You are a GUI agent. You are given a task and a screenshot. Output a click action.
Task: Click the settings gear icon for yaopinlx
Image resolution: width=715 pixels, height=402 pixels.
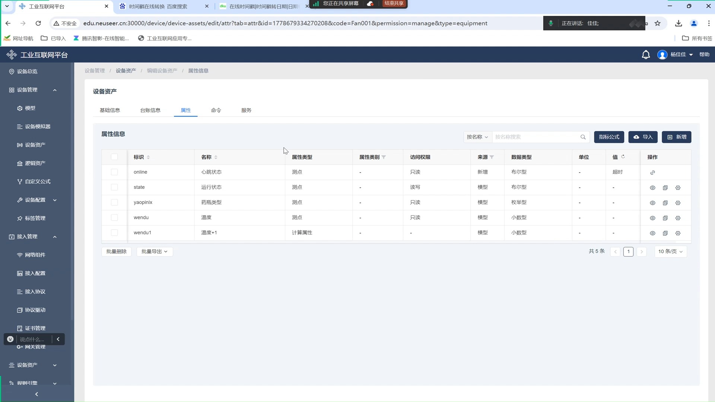pos(678,203)
